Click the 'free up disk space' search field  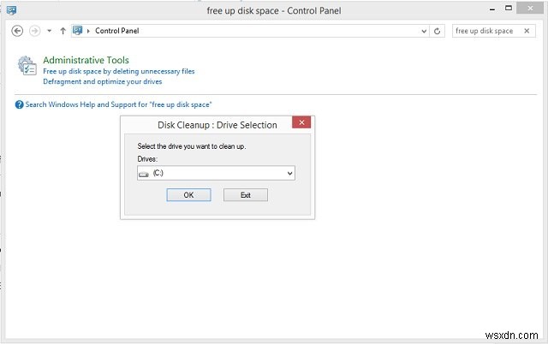coord(485,31)
